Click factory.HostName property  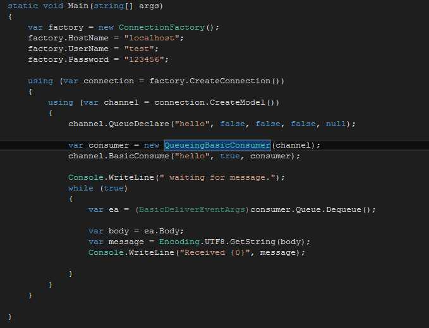[x=68, y=38]
